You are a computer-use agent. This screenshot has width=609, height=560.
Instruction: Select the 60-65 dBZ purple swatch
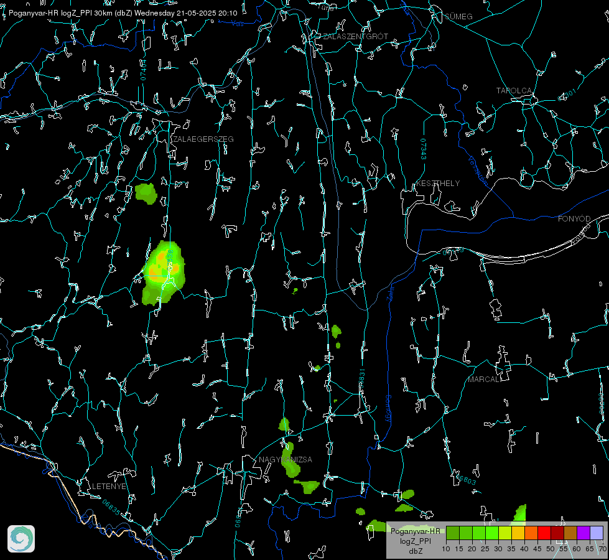(583, 533)
